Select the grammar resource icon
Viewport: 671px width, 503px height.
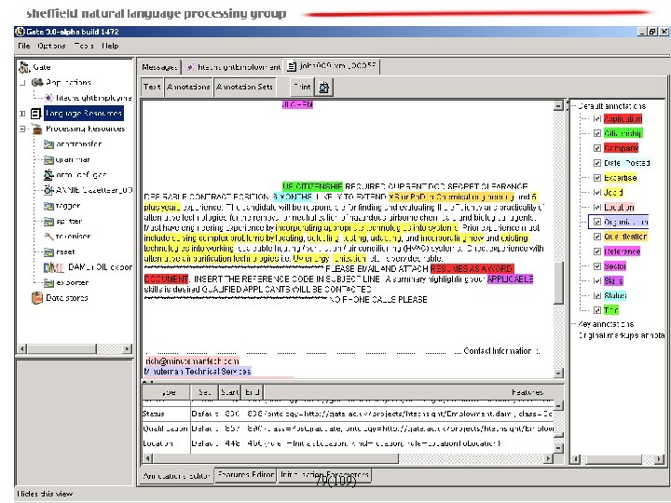coord(48,160)
